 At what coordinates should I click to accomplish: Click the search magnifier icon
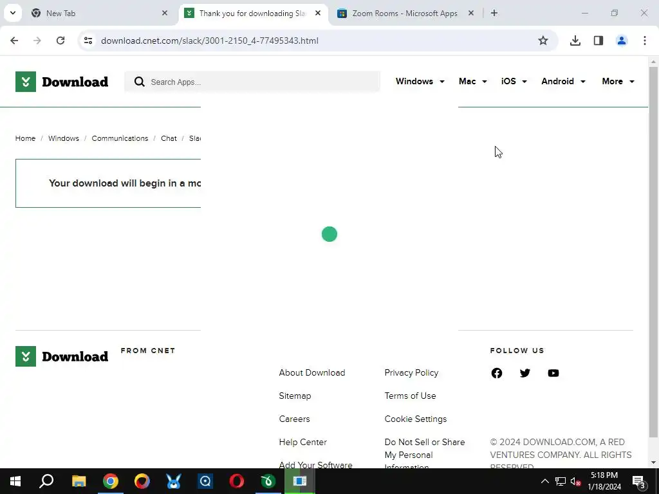[x=140, y=82]
